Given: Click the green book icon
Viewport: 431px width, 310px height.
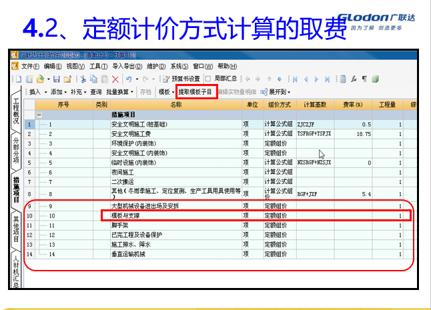Looking at the screenshot, I should (375, 79).
